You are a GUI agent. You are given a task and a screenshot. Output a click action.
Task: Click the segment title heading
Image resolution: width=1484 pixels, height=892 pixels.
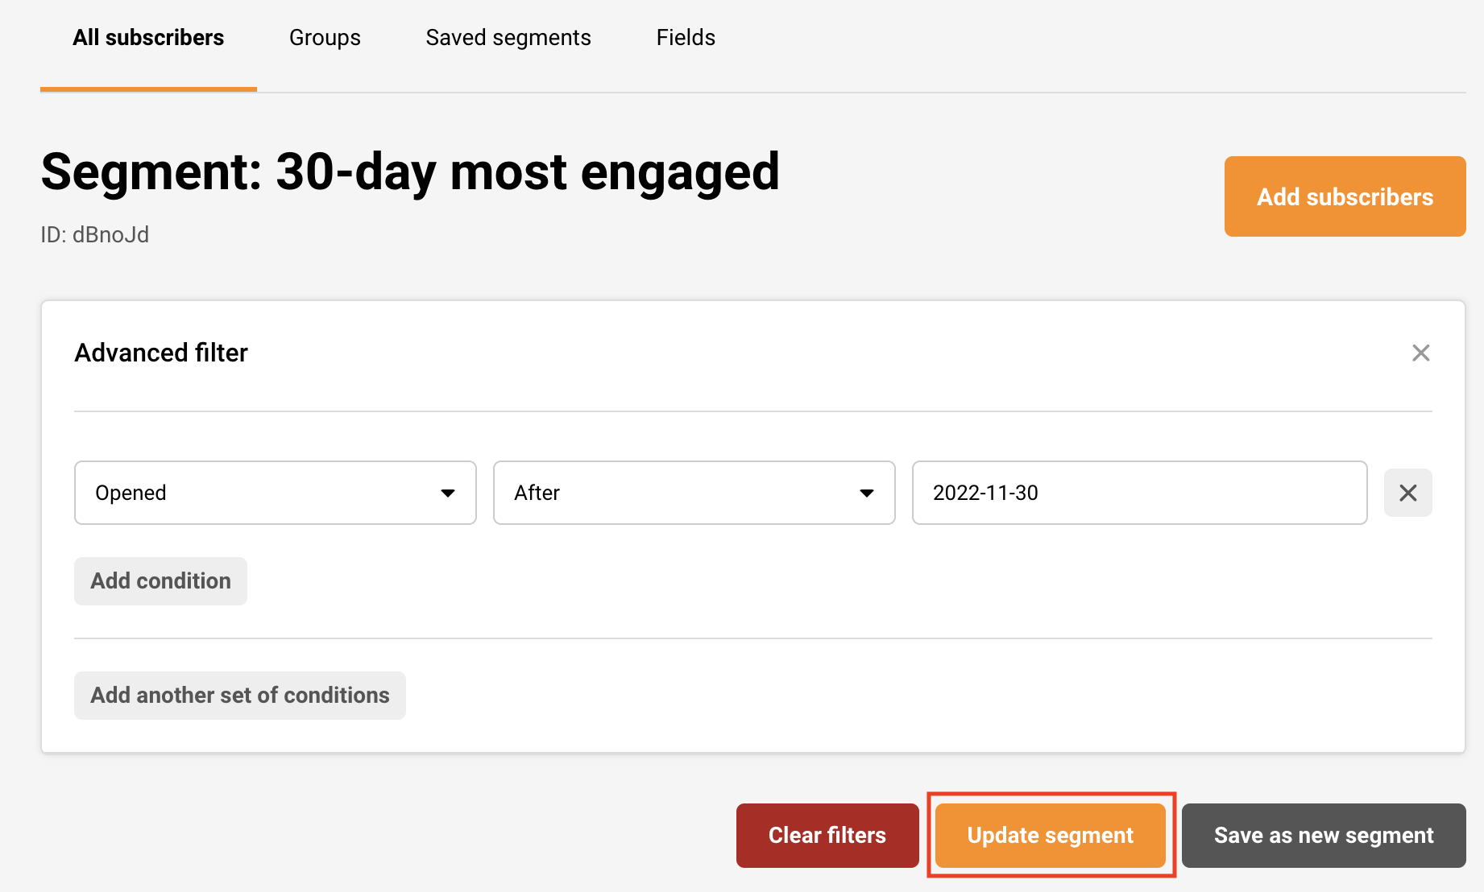pyautogui.click(x=410, y=172)
